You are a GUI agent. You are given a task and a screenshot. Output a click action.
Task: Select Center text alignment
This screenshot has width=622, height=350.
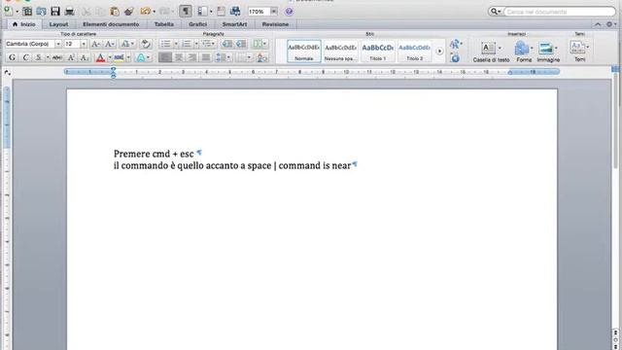click(179, 57)
